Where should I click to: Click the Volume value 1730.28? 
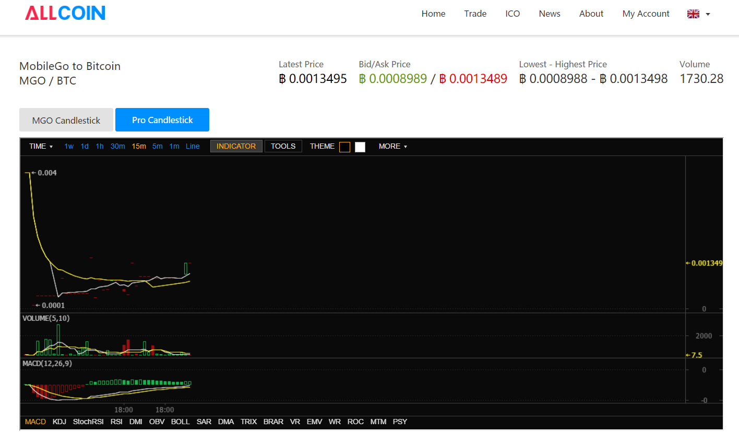coord(701,79)
